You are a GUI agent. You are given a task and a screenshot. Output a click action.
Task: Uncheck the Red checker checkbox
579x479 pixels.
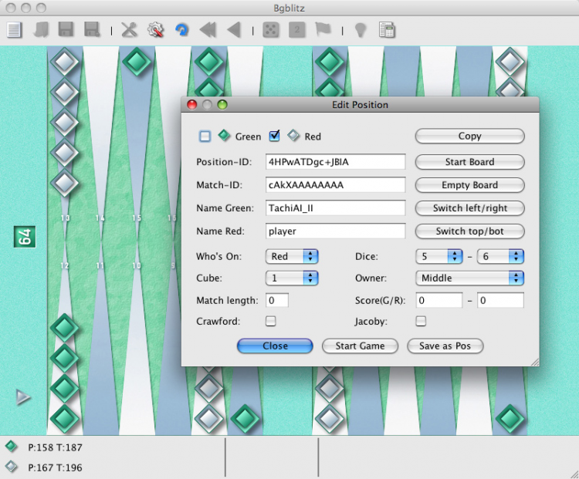(x=274, y=137)
